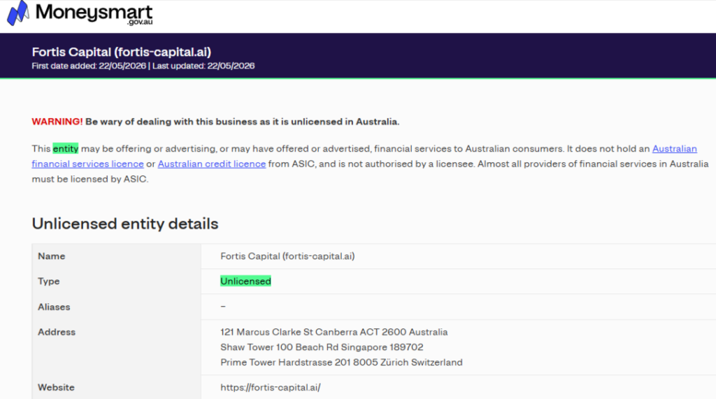The height and width of the screenshot is (399, 716).
Task: Click the Shaw Tower 100 Beach Rd Singapore address
Action: pyautogui.click(x=322, y=347)
